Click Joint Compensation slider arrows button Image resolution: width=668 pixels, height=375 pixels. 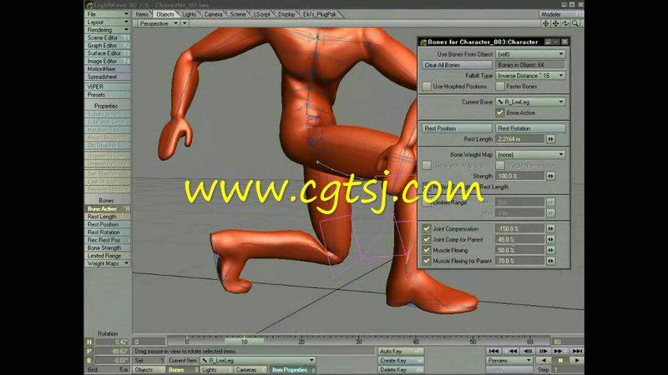(551, 228)
